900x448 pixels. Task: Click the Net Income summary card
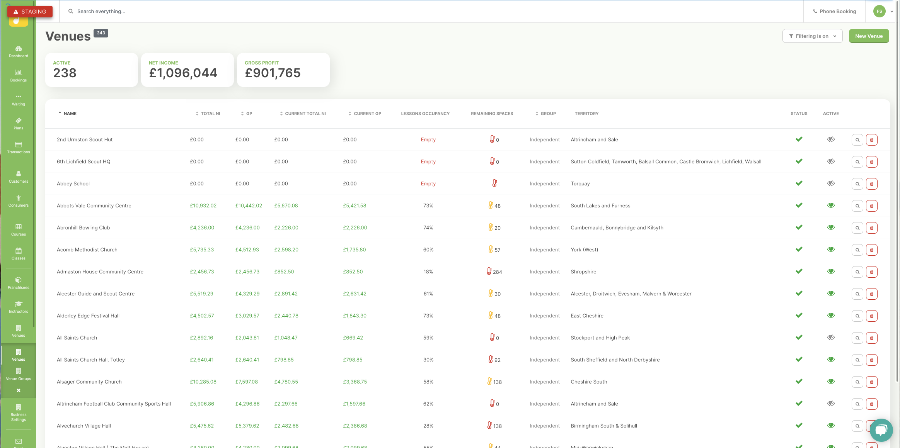(187, 70)
